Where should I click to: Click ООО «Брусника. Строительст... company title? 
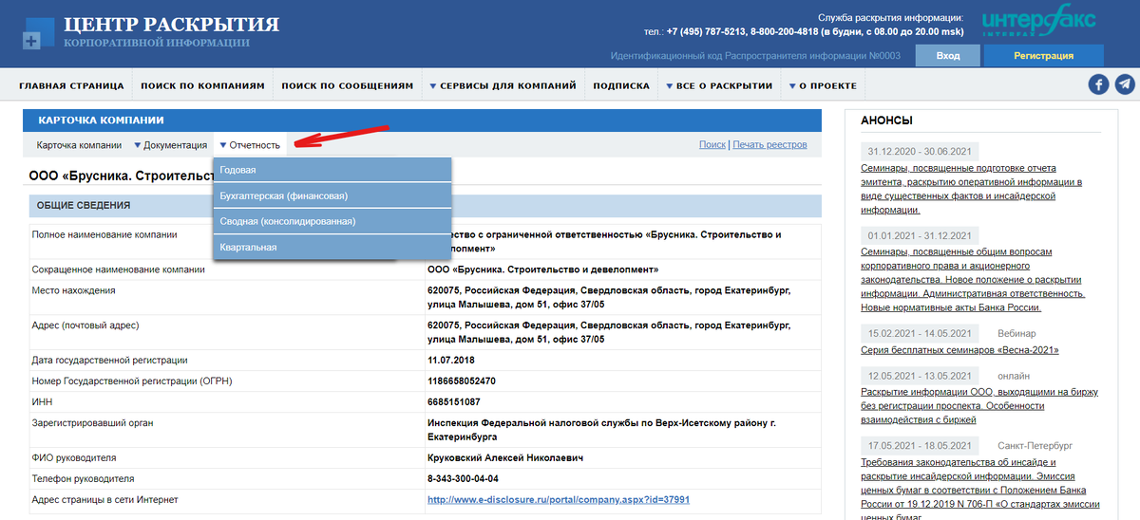coord(122,176)
